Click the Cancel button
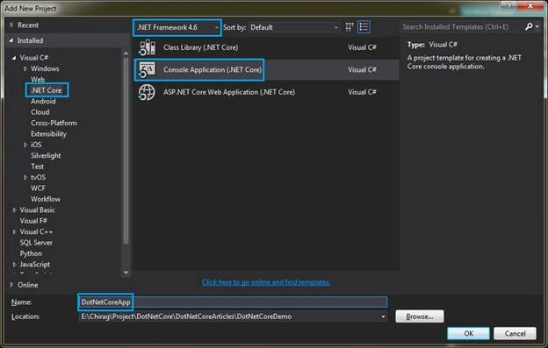This screenshot has width=548, height=348. pos(515,333)
